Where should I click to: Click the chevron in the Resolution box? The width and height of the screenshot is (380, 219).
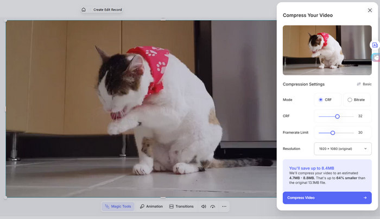coord(365,149)
